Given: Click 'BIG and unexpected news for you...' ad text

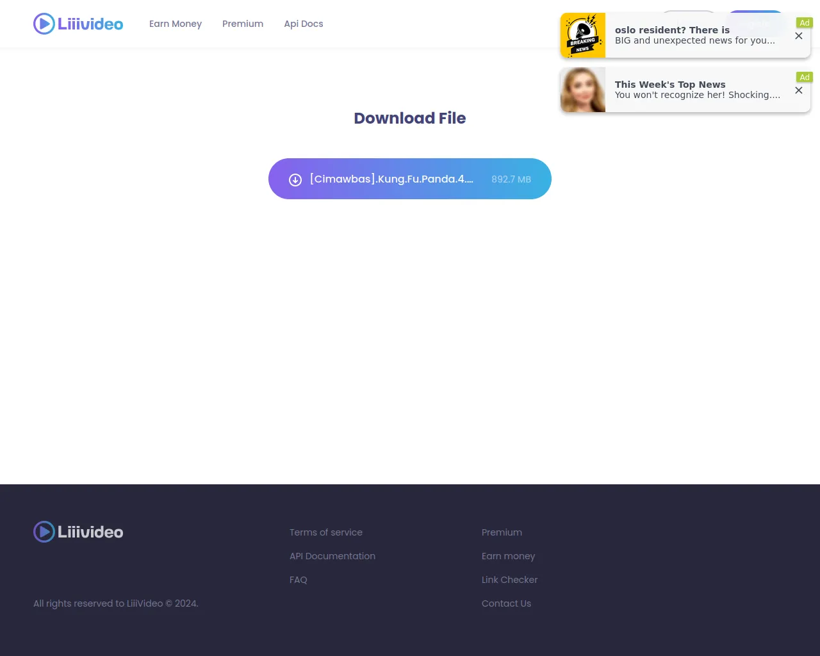Looking at the screenshot, I should (695, 40).
